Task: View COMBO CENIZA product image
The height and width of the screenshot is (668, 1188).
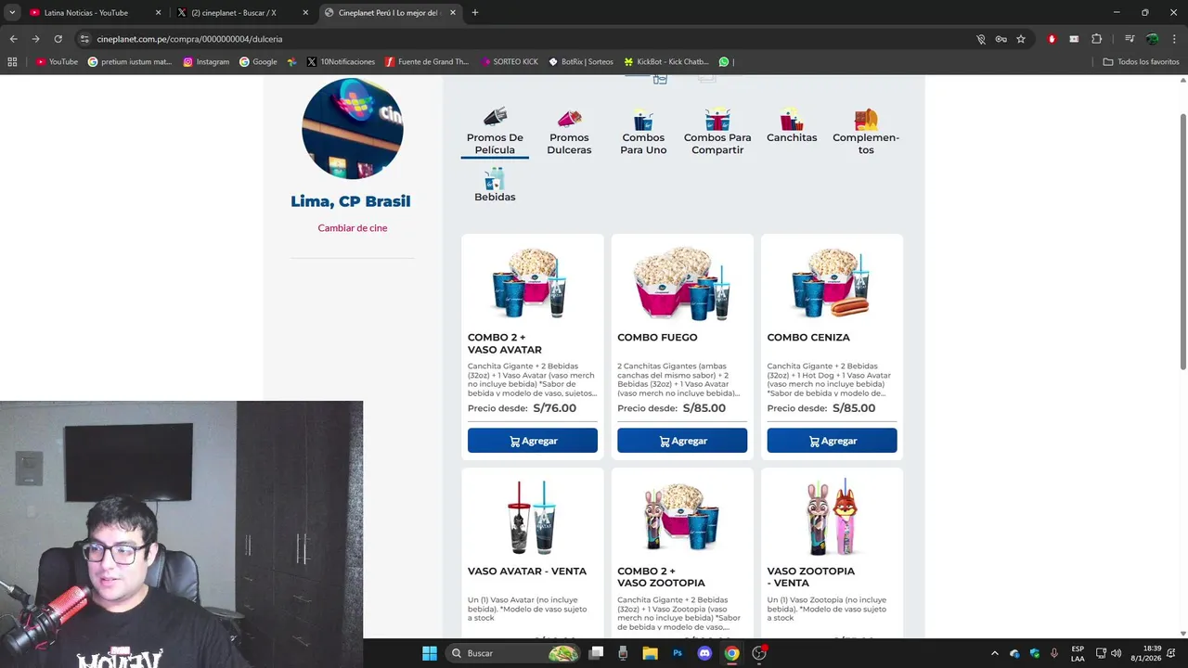Action: click(832, 282)
